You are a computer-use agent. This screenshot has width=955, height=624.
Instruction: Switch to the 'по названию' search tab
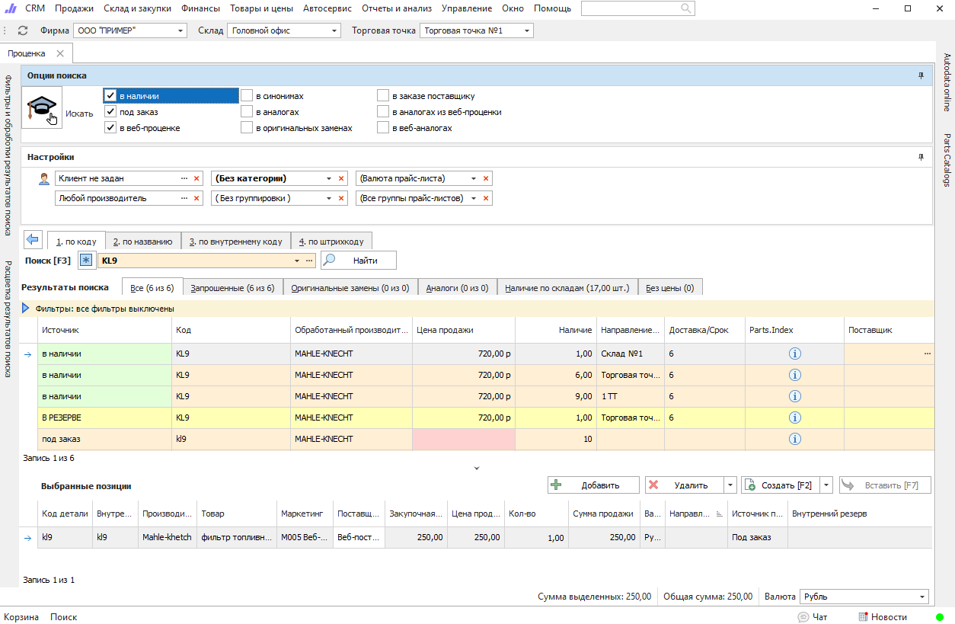point(142,242)
